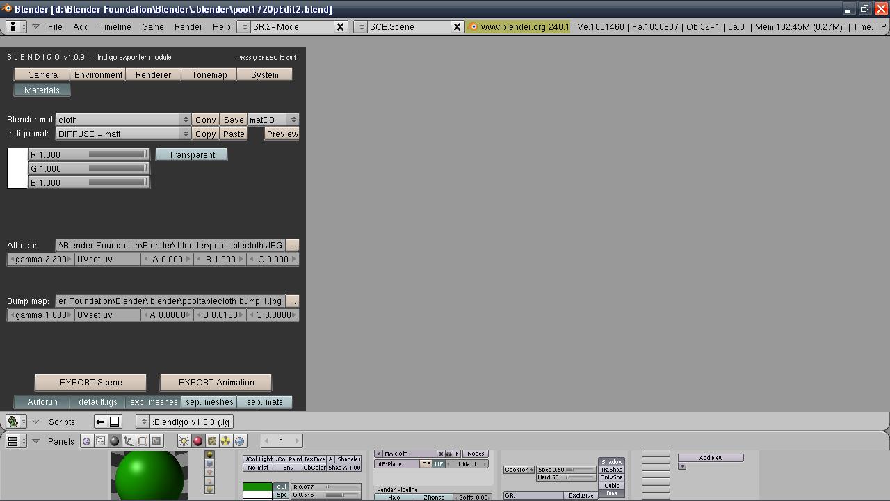The height and width of the screenshot is (501, 890).
Task: Open the Shading context (sphere icon)
Action: (115, 441)
